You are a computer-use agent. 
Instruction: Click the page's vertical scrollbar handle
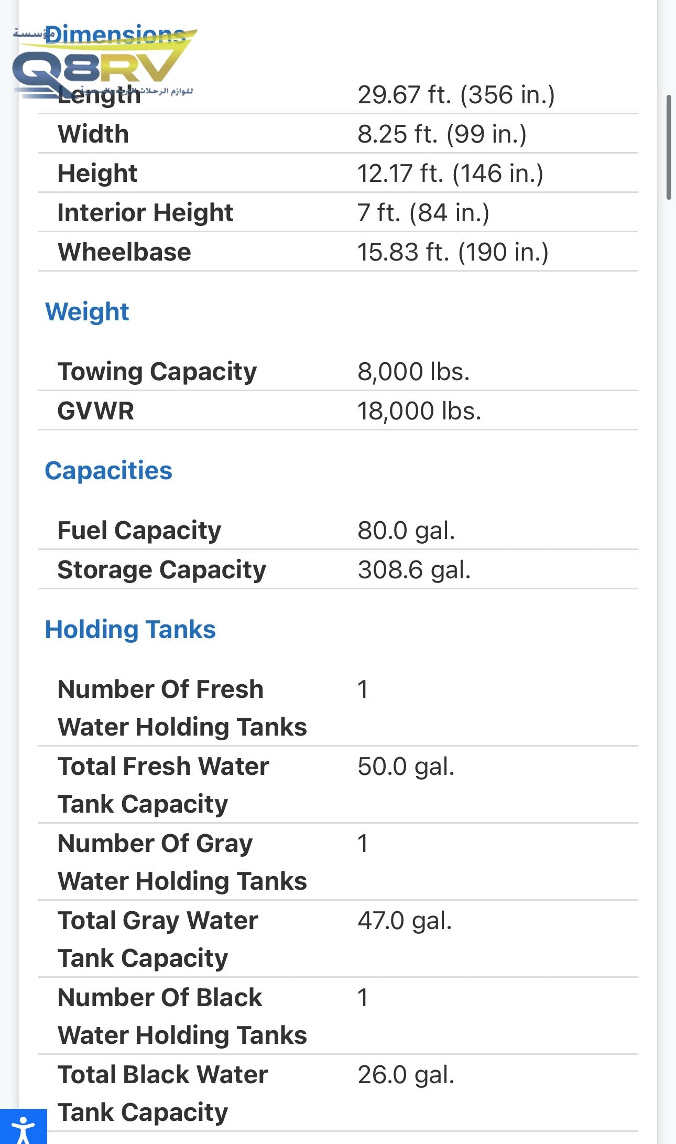(x=668, y=147)
